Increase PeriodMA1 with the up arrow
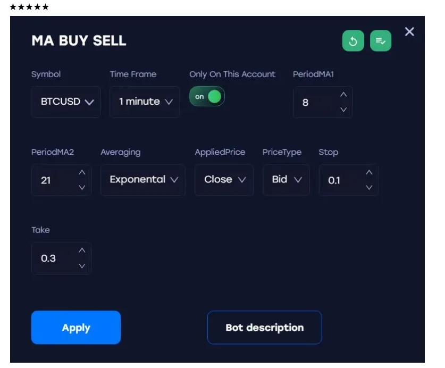The width and height of the screenshot is (445, 368). (x=343, y=95)
